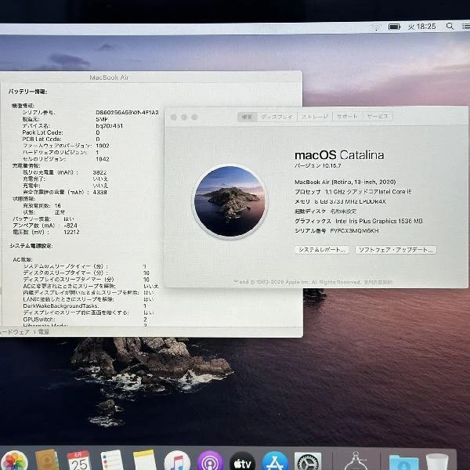Click the menu bar clock 18:25
The width and height of the screenshot is (470, 470).
pyautogui.click(x=421, y=27)
